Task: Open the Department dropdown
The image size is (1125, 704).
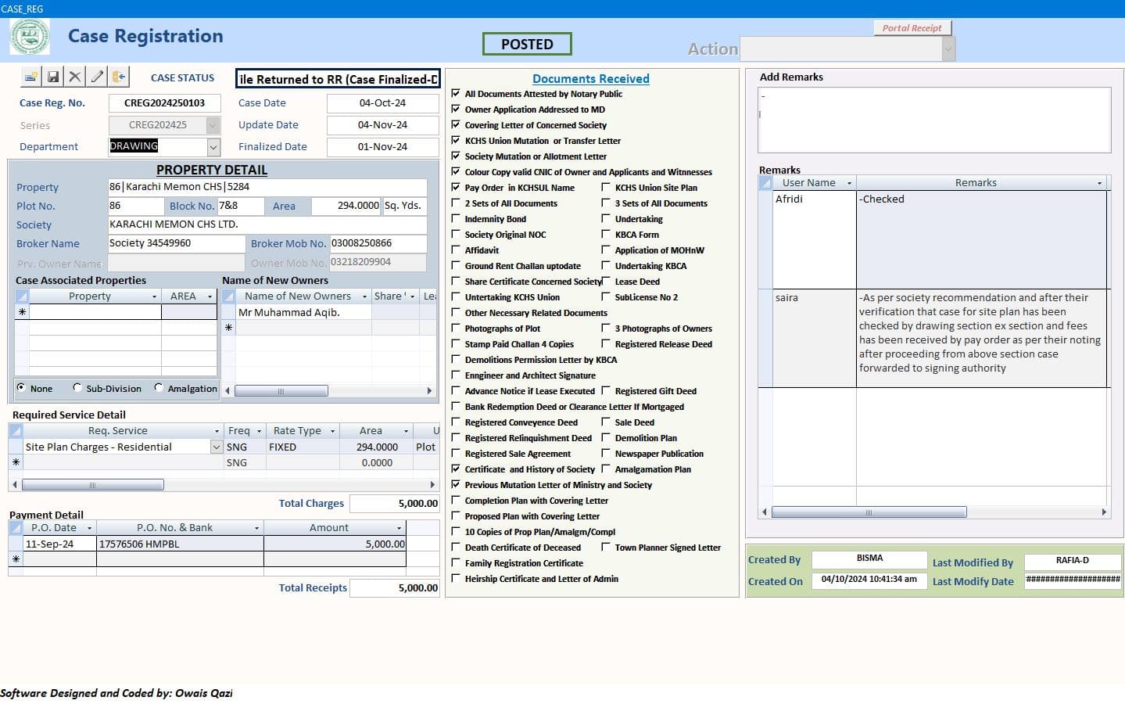Action: point(213,147)
